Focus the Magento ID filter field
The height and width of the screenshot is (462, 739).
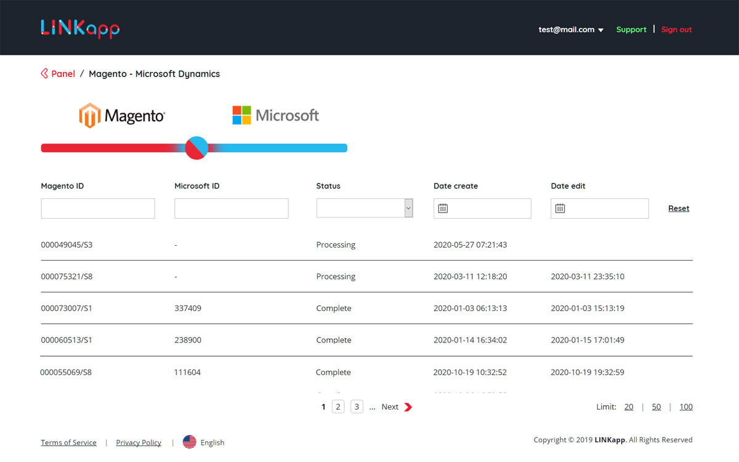[x=98, y=208]
